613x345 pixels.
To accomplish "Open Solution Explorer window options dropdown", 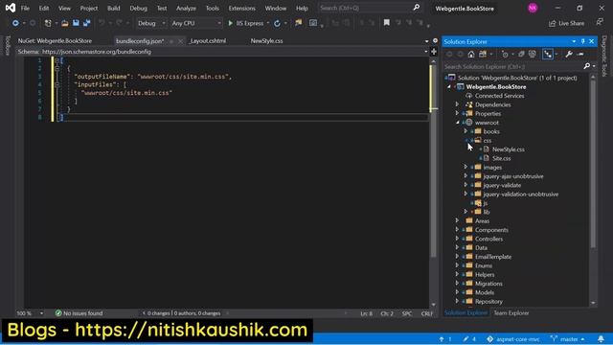I will [574, 41].
